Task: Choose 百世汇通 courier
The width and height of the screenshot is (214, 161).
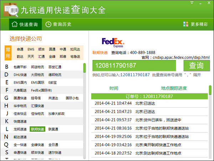Action: pos(55,67)
